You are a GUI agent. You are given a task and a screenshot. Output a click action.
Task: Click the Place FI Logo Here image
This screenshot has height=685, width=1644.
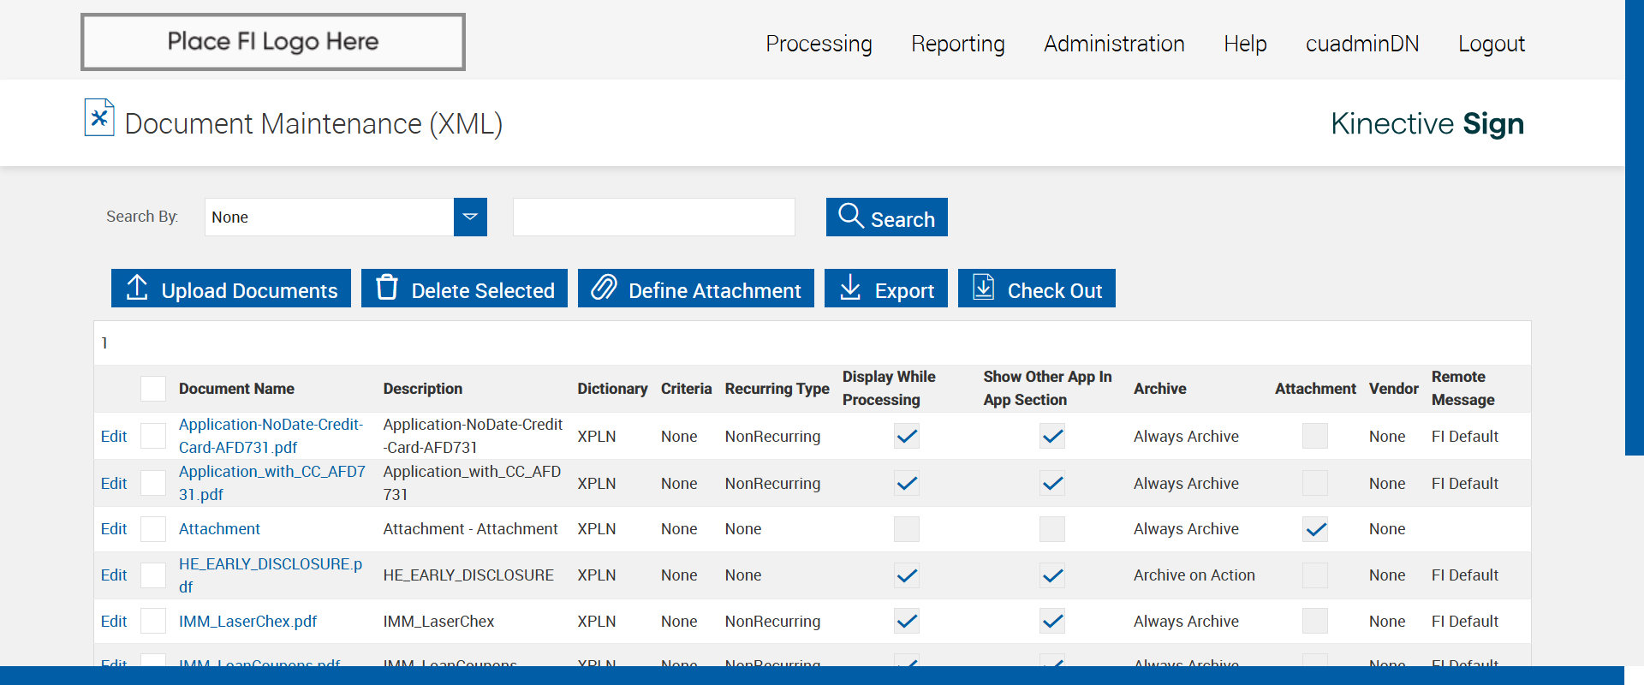click(x=273, y=42)
